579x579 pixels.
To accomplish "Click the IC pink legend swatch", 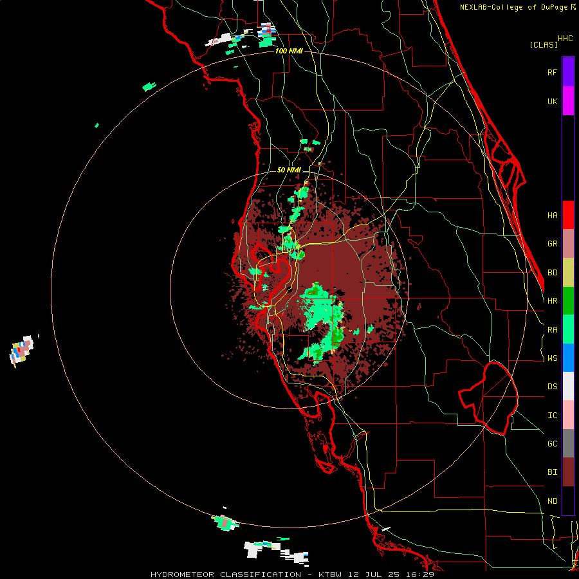I will 568,415.
